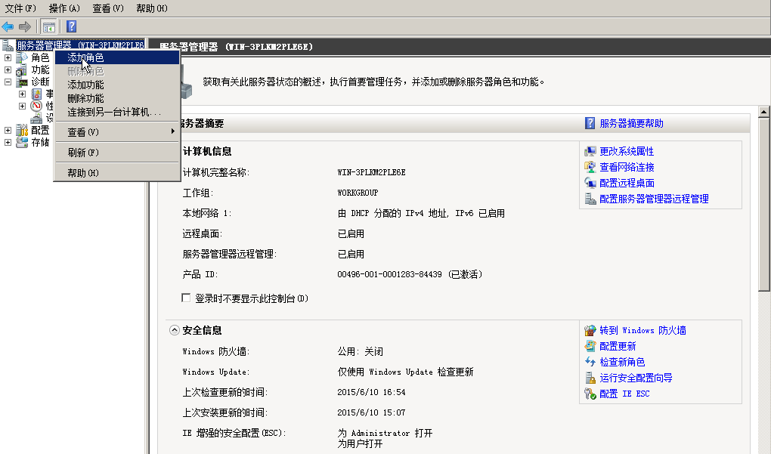Expand the 存储 tree node
Viewport: 771px width, 454px height.
tap(8, 142)
